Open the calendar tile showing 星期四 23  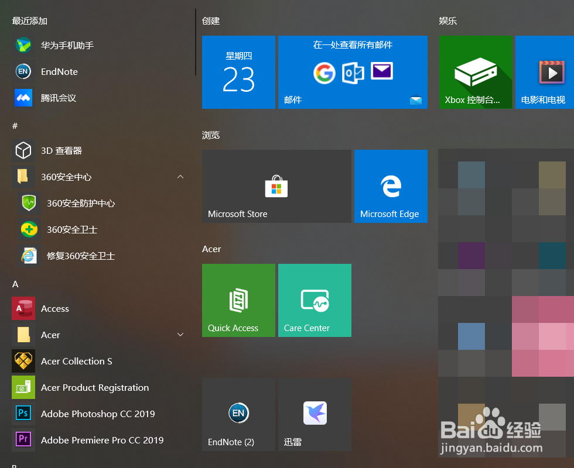pyautogui.click(x=238, y=72)
